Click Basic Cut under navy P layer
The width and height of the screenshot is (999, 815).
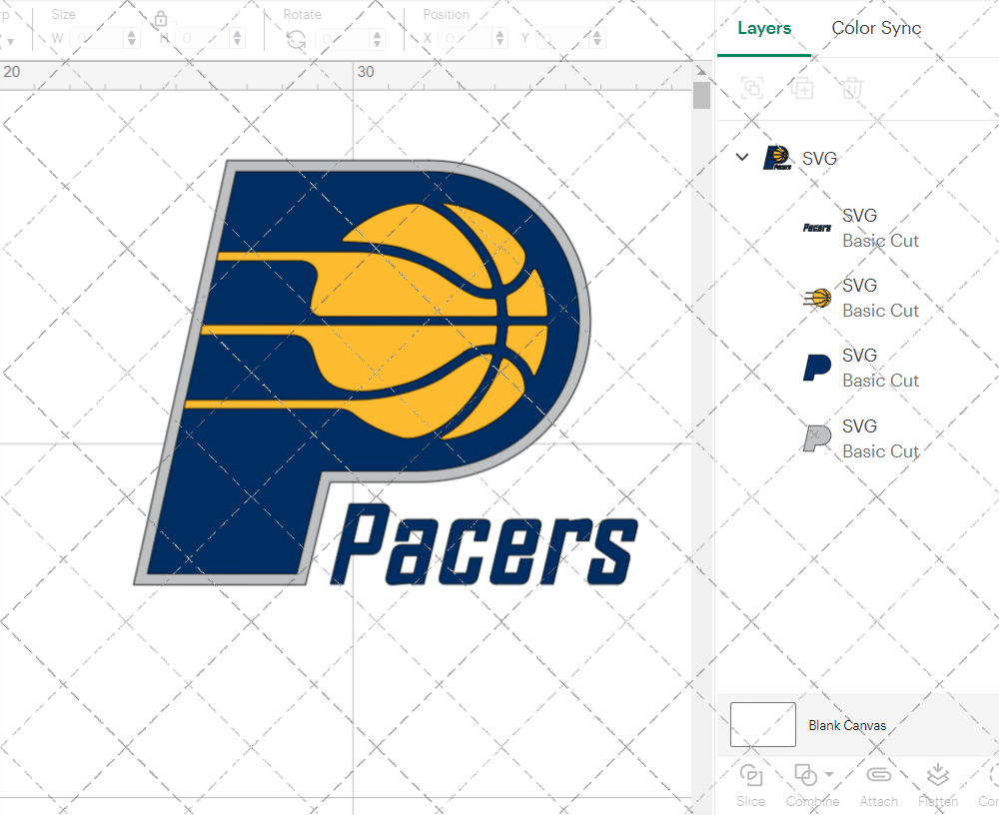coord(880,382)
